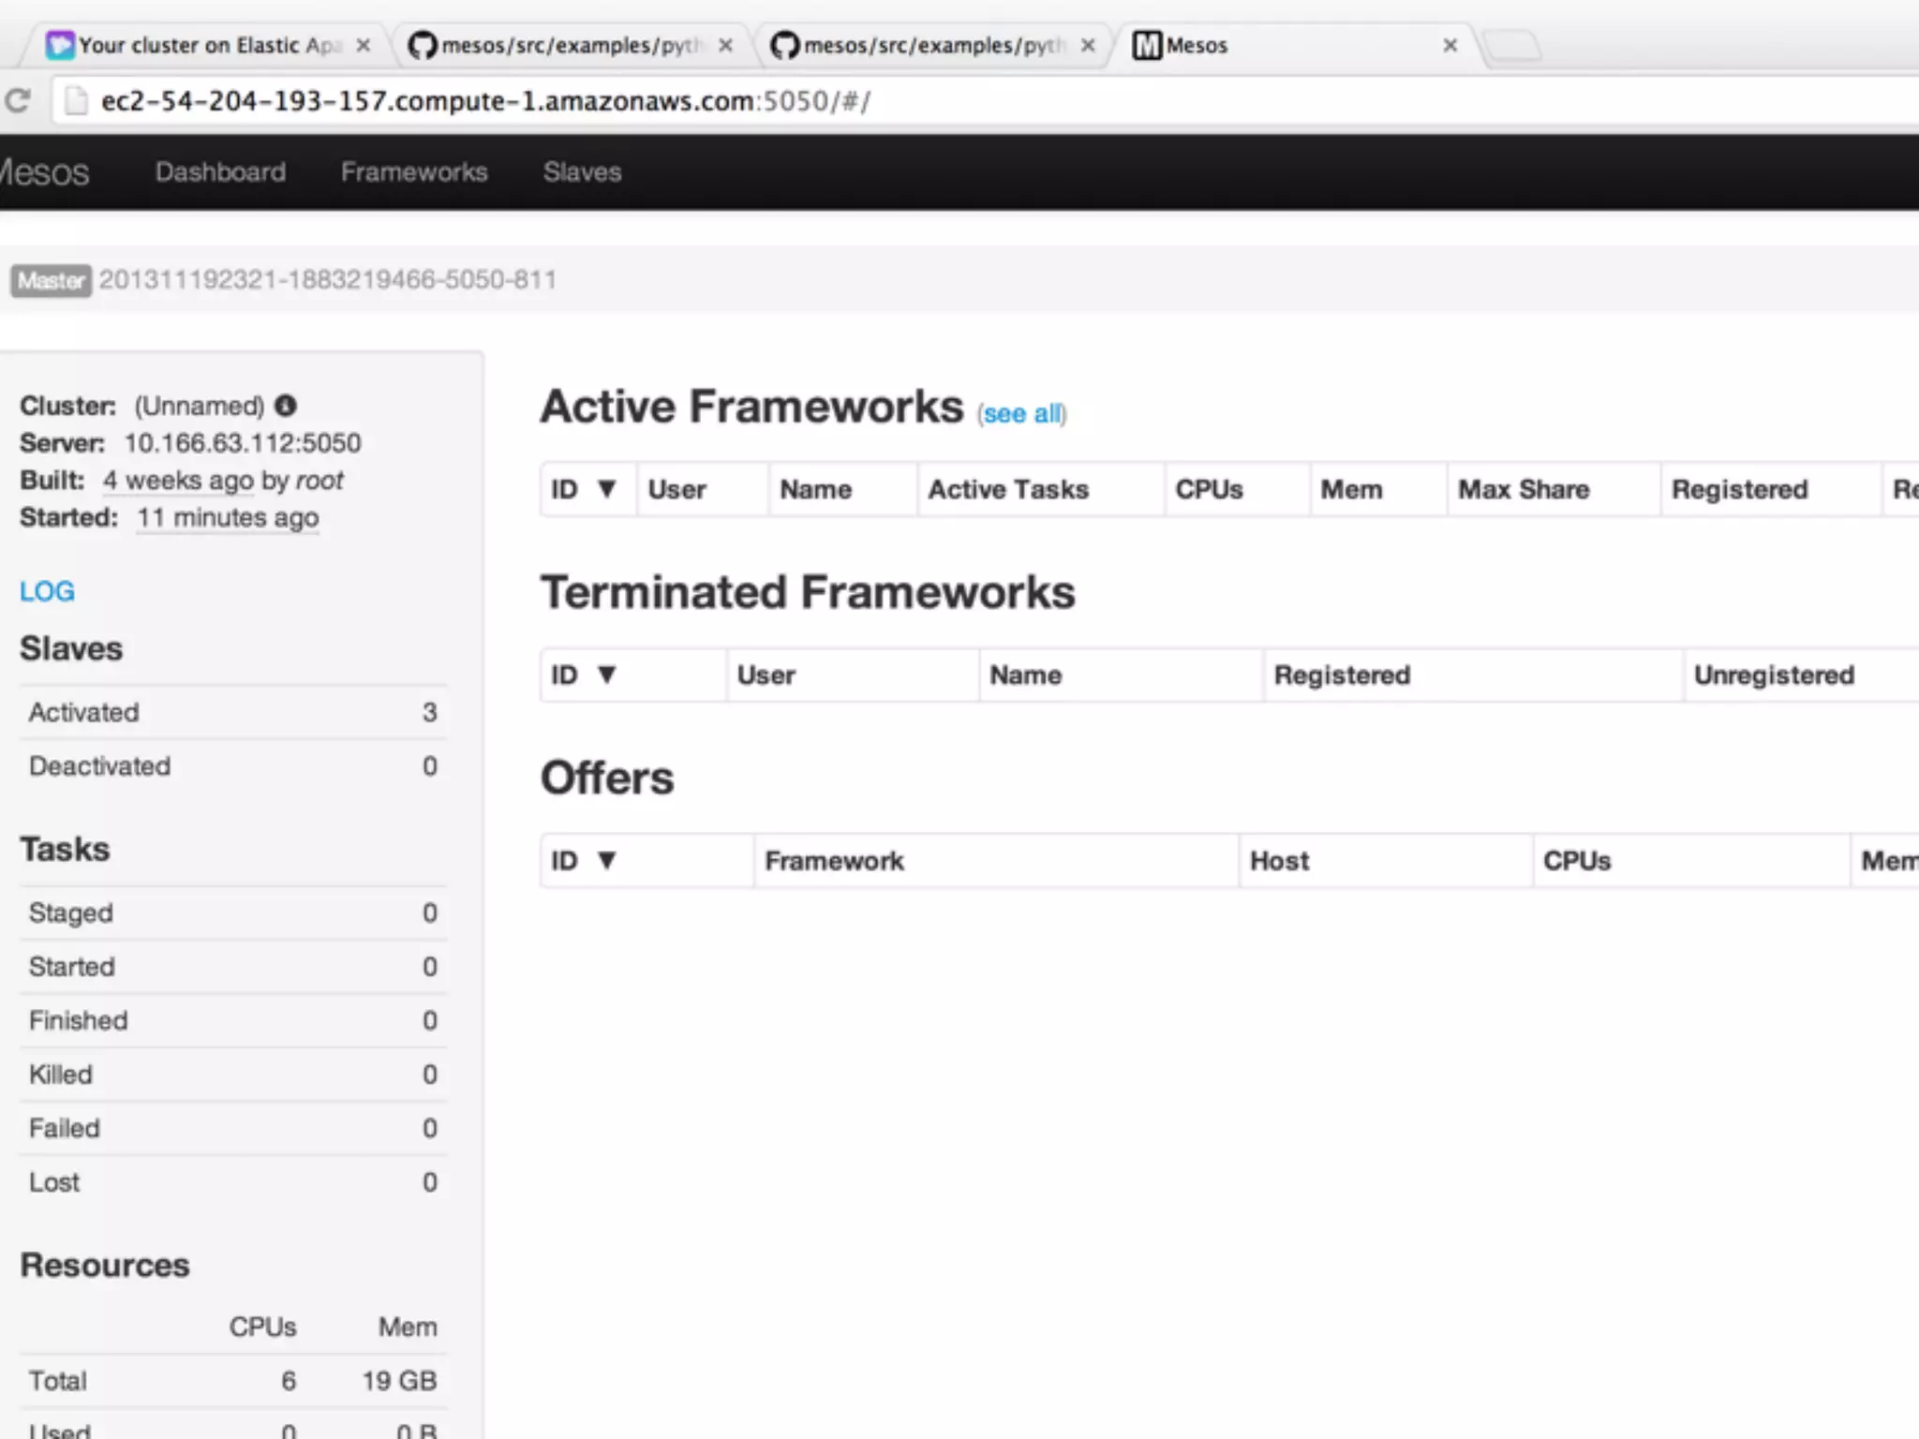Switch to the Elastic Apache cluster tab
This screenshot has width=1919, height=1439.
(208, 45)
